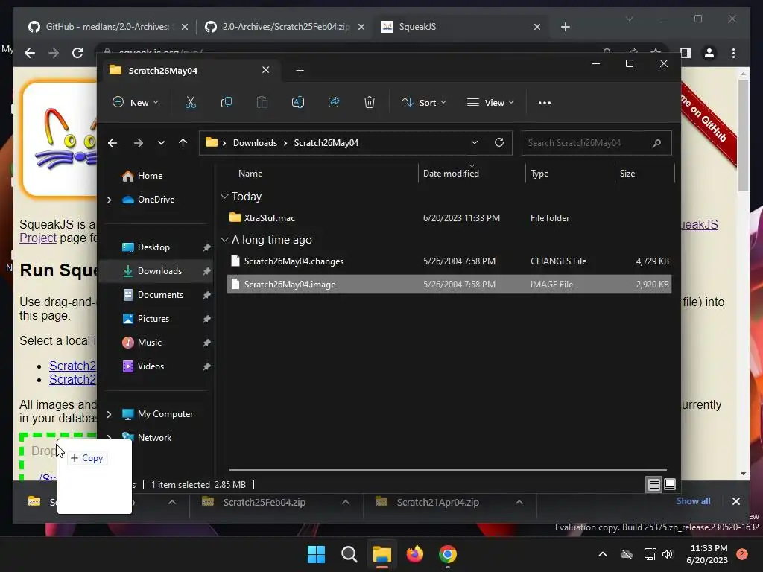The image size is (763, 572).
Task: Switch to large thumbnails view icon
Action: (670, 484)
